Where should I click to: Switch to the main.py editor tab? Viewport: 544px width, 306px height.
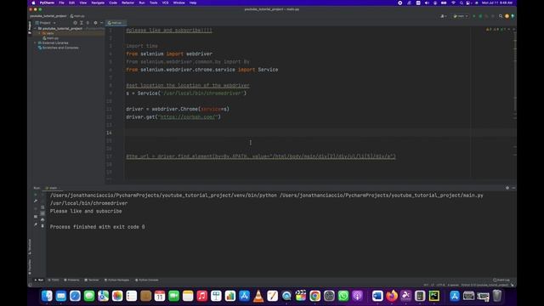point(116,23)
